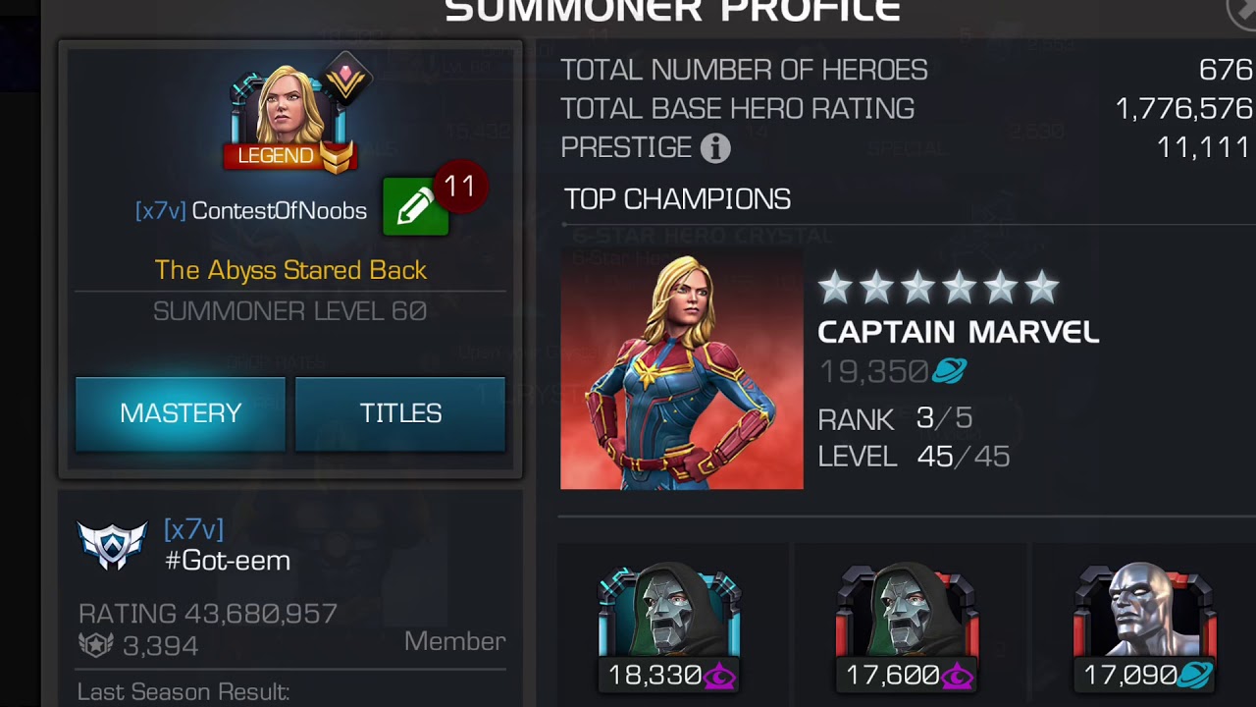The image size is (1256, 707).
Task: Tap the ContestOfNoobs summoner name
Action: click(279, 211)
